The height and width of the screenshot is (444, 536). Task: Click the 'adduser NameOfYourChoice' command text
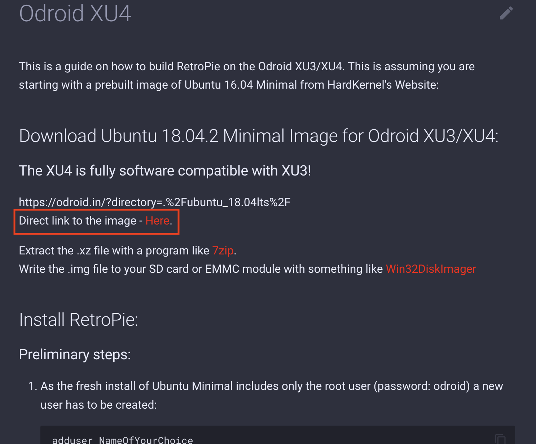click(123, 440)
